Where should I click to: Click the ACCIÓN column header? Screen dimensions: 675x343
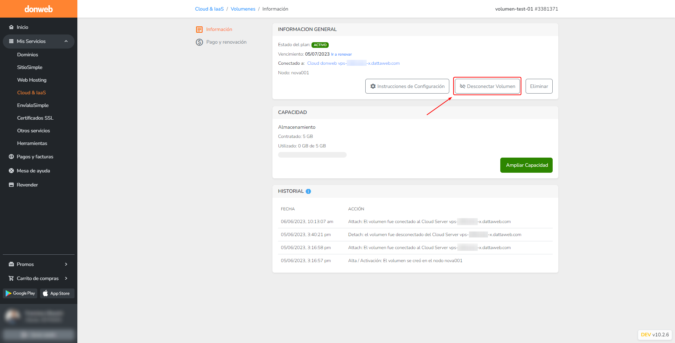[x=356, y=209]
